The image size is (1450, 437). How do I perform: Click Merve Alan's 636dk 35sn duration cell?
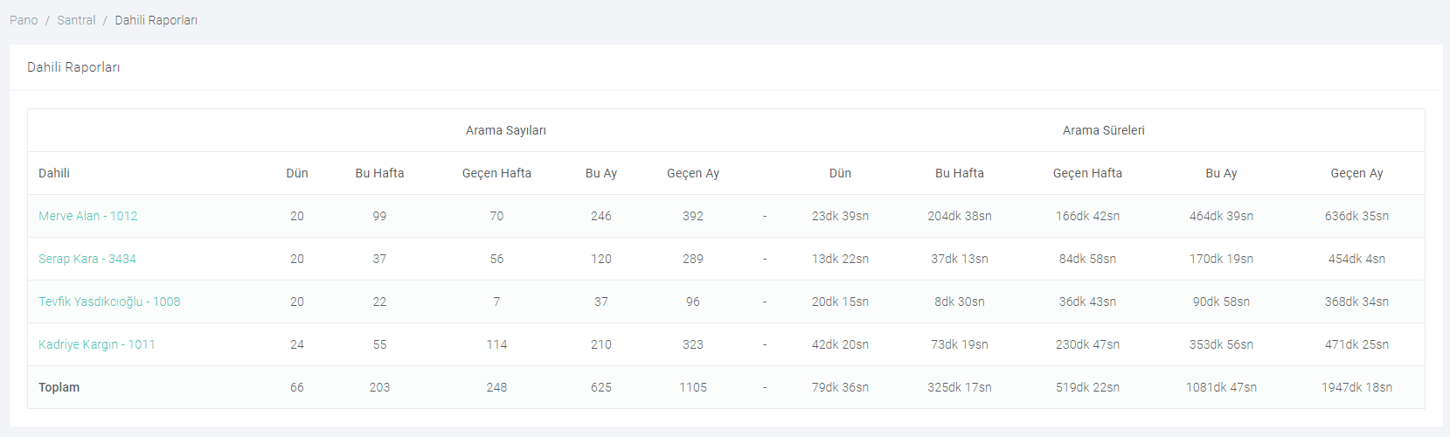pyautogui.click(x=1356, y=216)
